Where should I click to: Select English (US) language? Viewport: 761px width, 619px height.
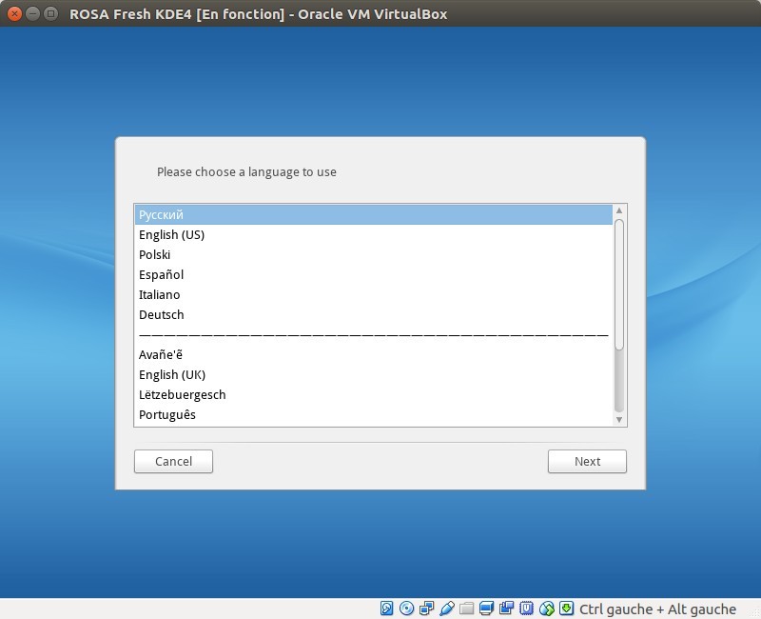[373, 234]
